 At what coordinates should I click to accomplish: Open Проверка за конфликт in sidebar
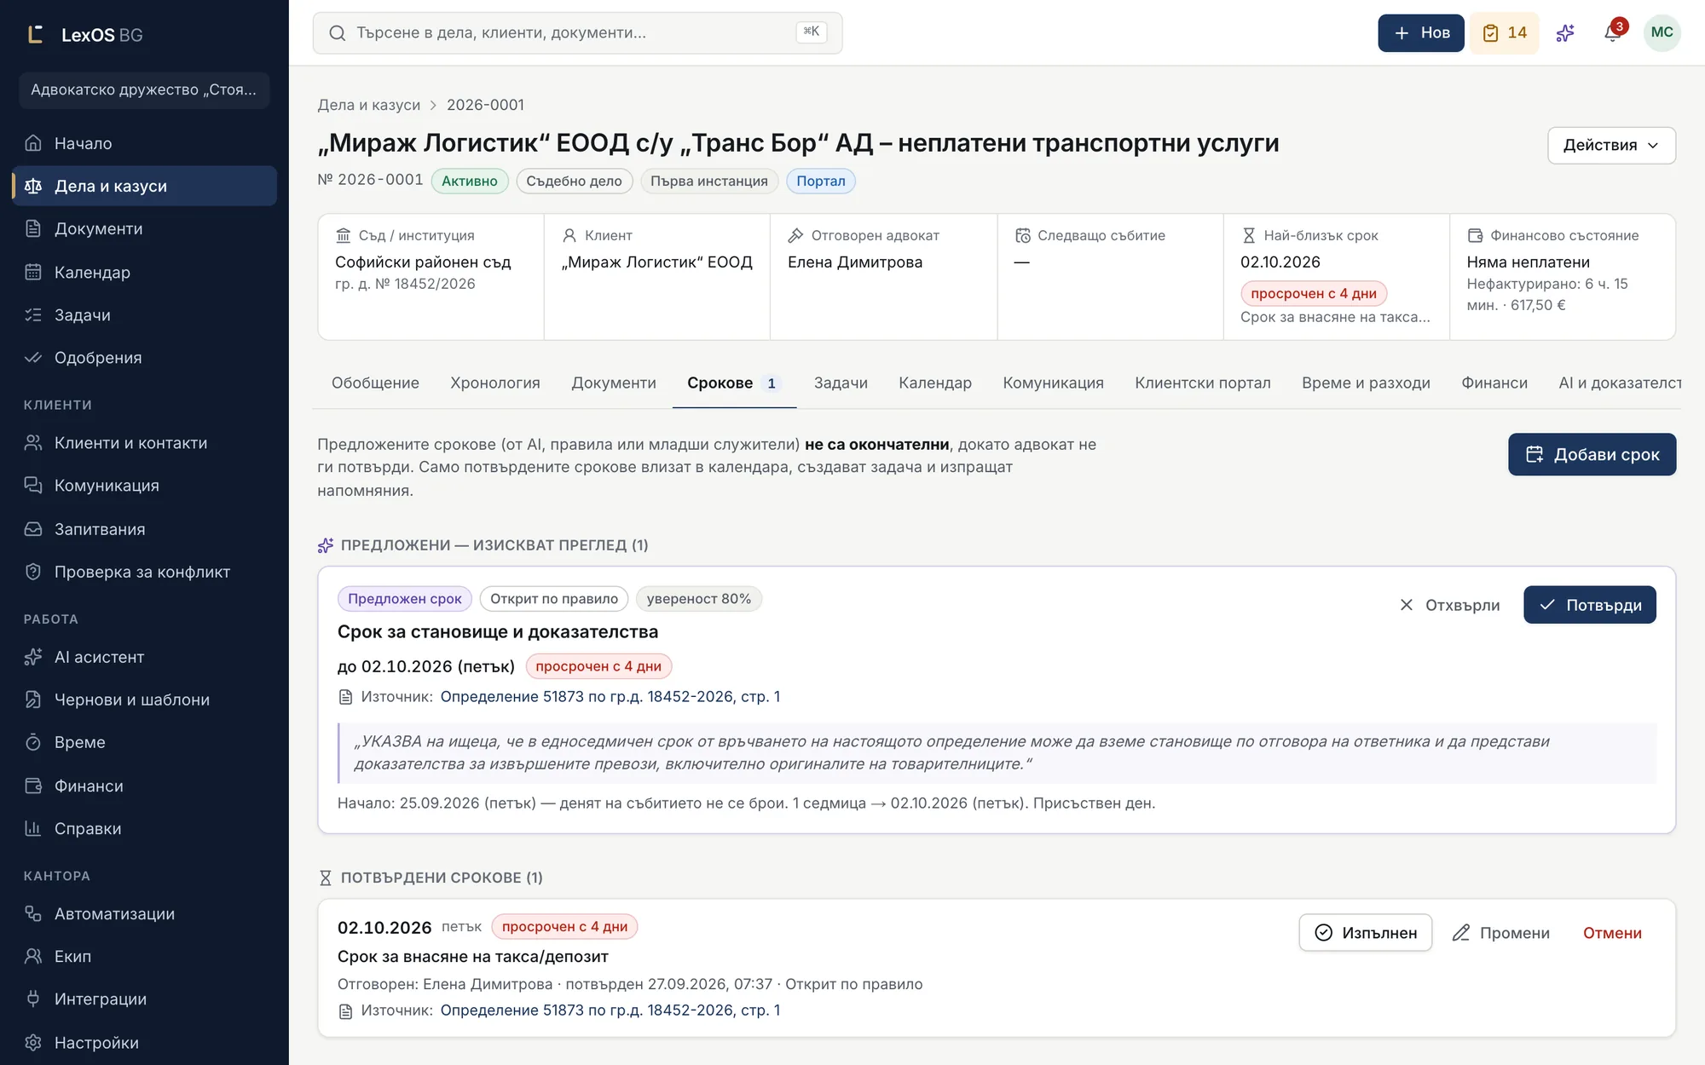point(145,572)
